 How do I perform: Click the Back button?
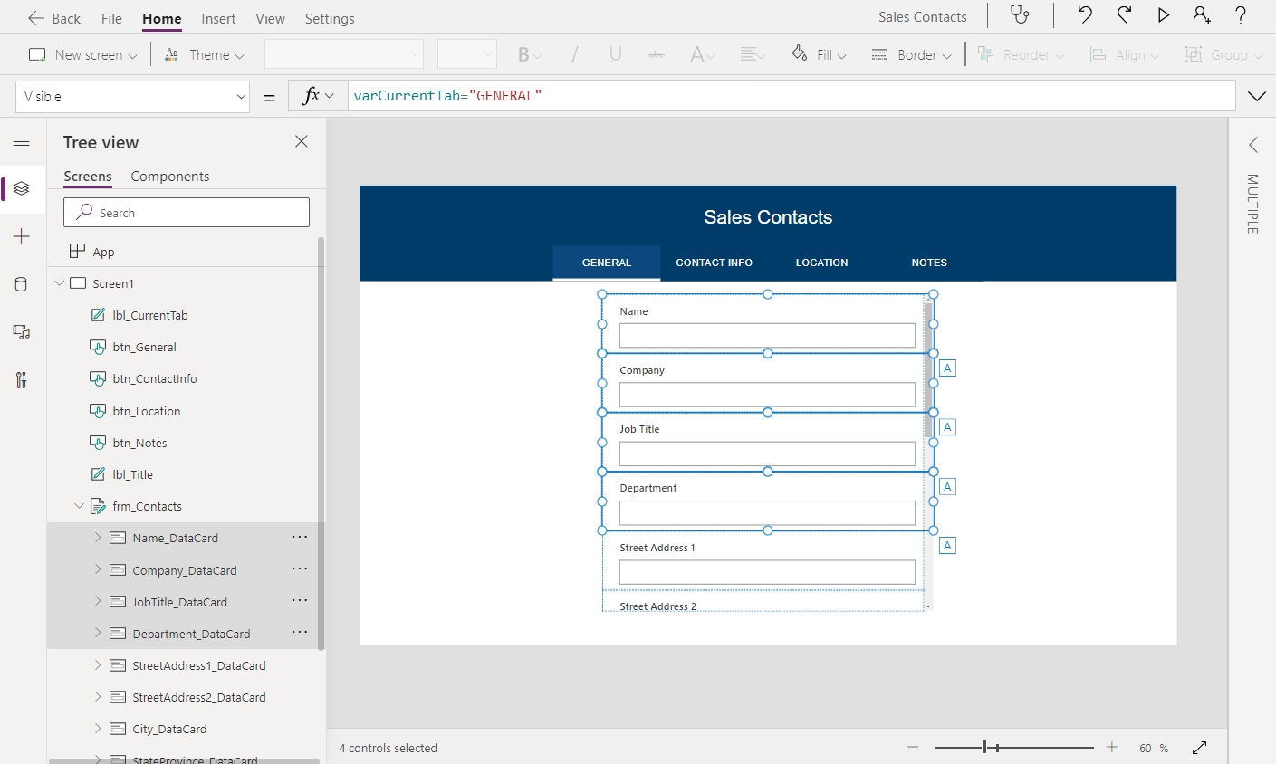[53, 17]
